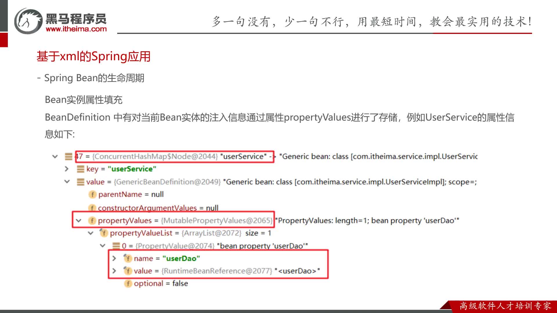Click the "userDao" name value text

(x=181, y=258)
